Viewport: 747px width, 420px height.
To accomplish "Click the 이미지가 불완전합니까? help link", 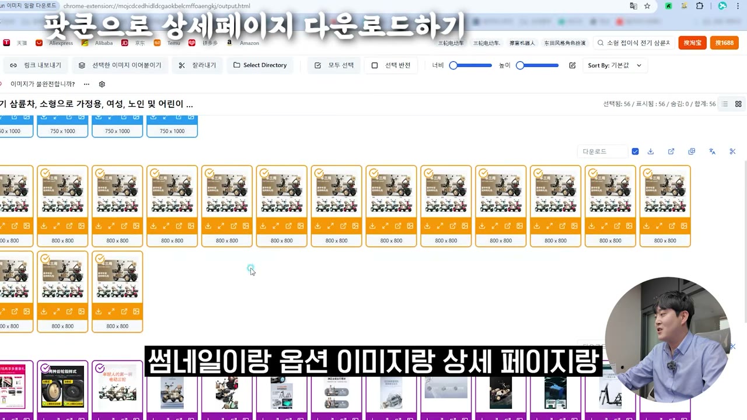I will coord(43,84).
